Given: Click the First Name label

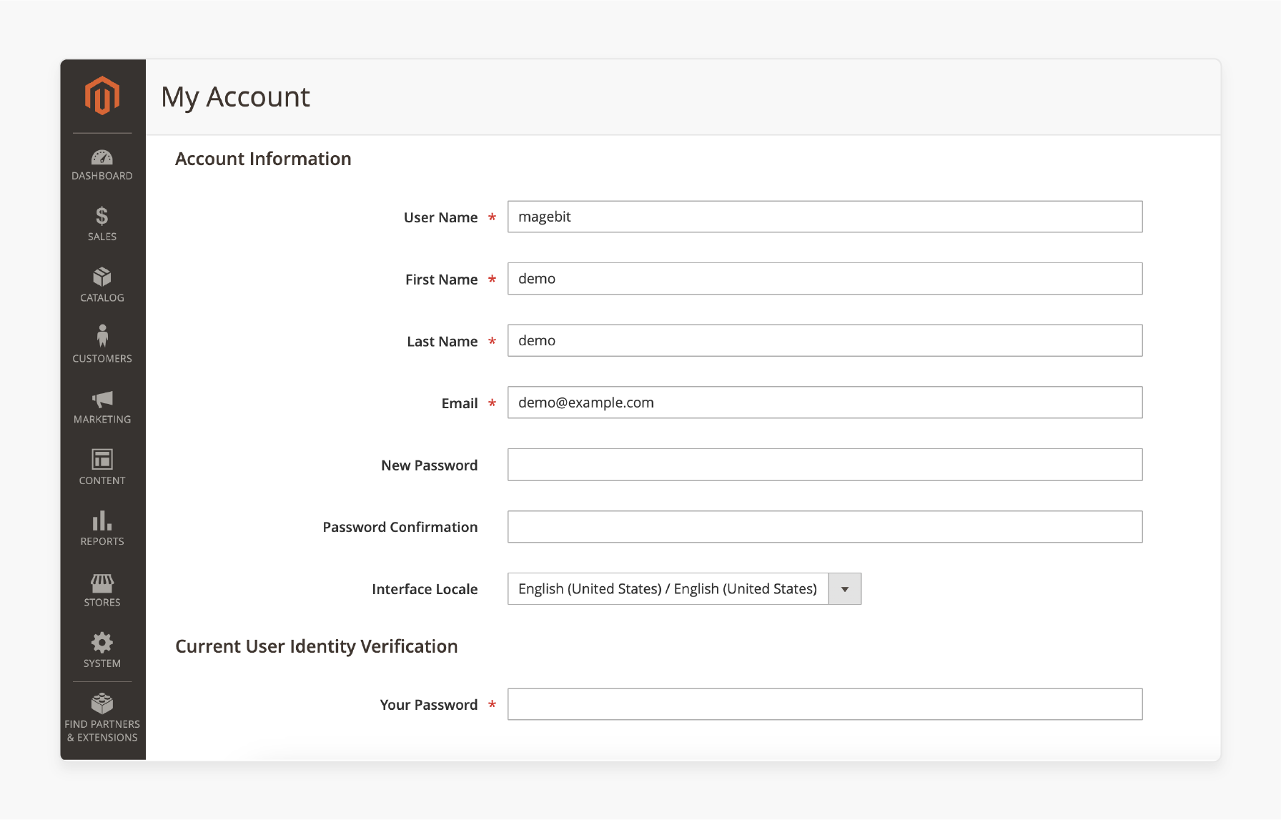Looking at the screenshot, I should click(x=441, y=280).
